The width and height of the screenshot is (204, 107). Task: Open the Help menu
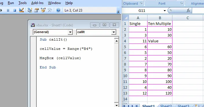point(69,3)
